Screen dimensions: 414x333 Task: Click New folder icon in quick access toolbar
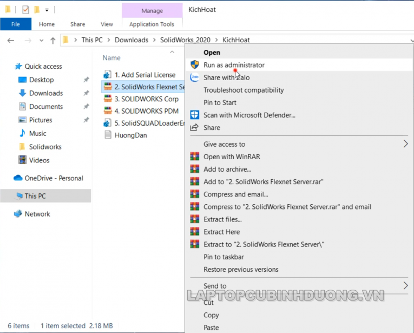click(37, 10)
